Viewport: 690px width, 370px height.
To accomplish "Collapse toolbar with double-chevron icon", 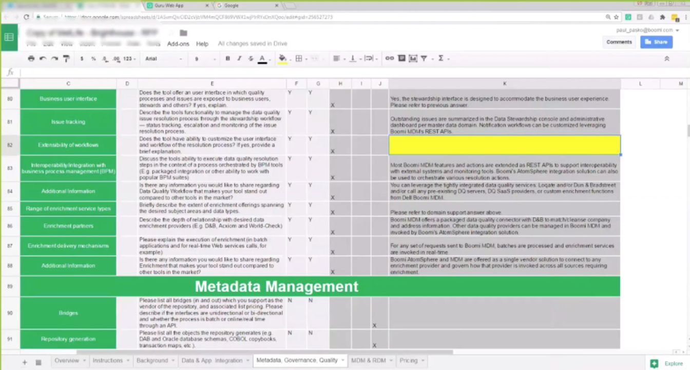I will coord(667,59).
